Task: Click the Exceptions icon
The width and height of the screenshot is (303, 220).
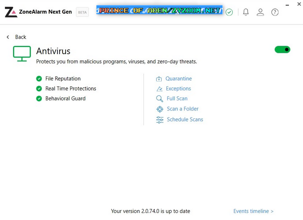Action: tap(159, 89)
